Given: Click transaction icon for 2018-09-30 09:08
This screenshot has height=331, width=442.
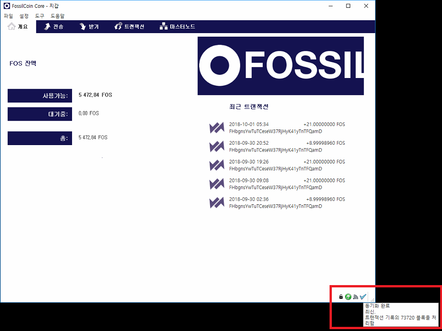Looking at the screenshot, I should (217, 184).
